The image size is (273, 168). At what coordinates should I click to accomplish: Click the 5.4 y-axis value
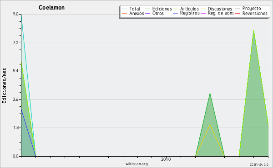pyautogui.click(x=15, y=71)
